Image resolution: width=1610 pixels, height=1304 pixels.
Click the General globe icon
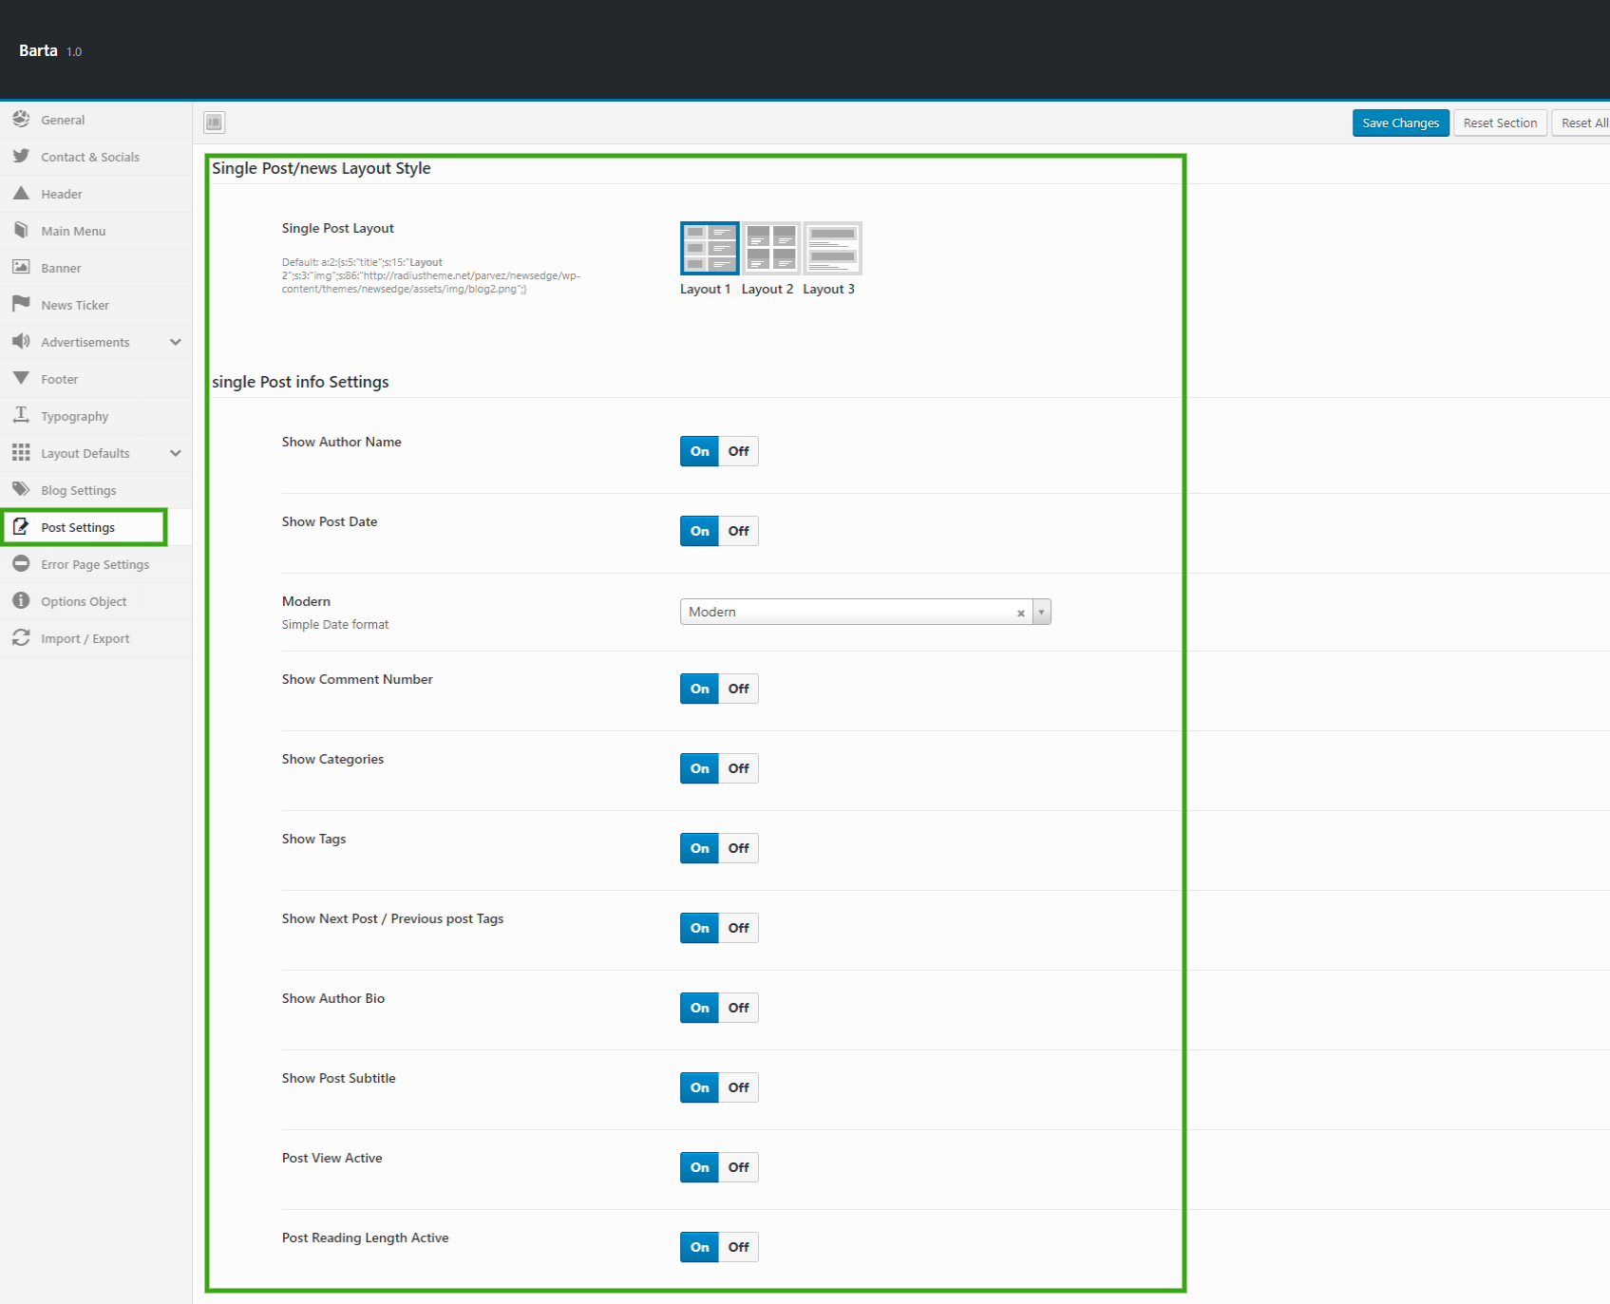coord(21,120)
